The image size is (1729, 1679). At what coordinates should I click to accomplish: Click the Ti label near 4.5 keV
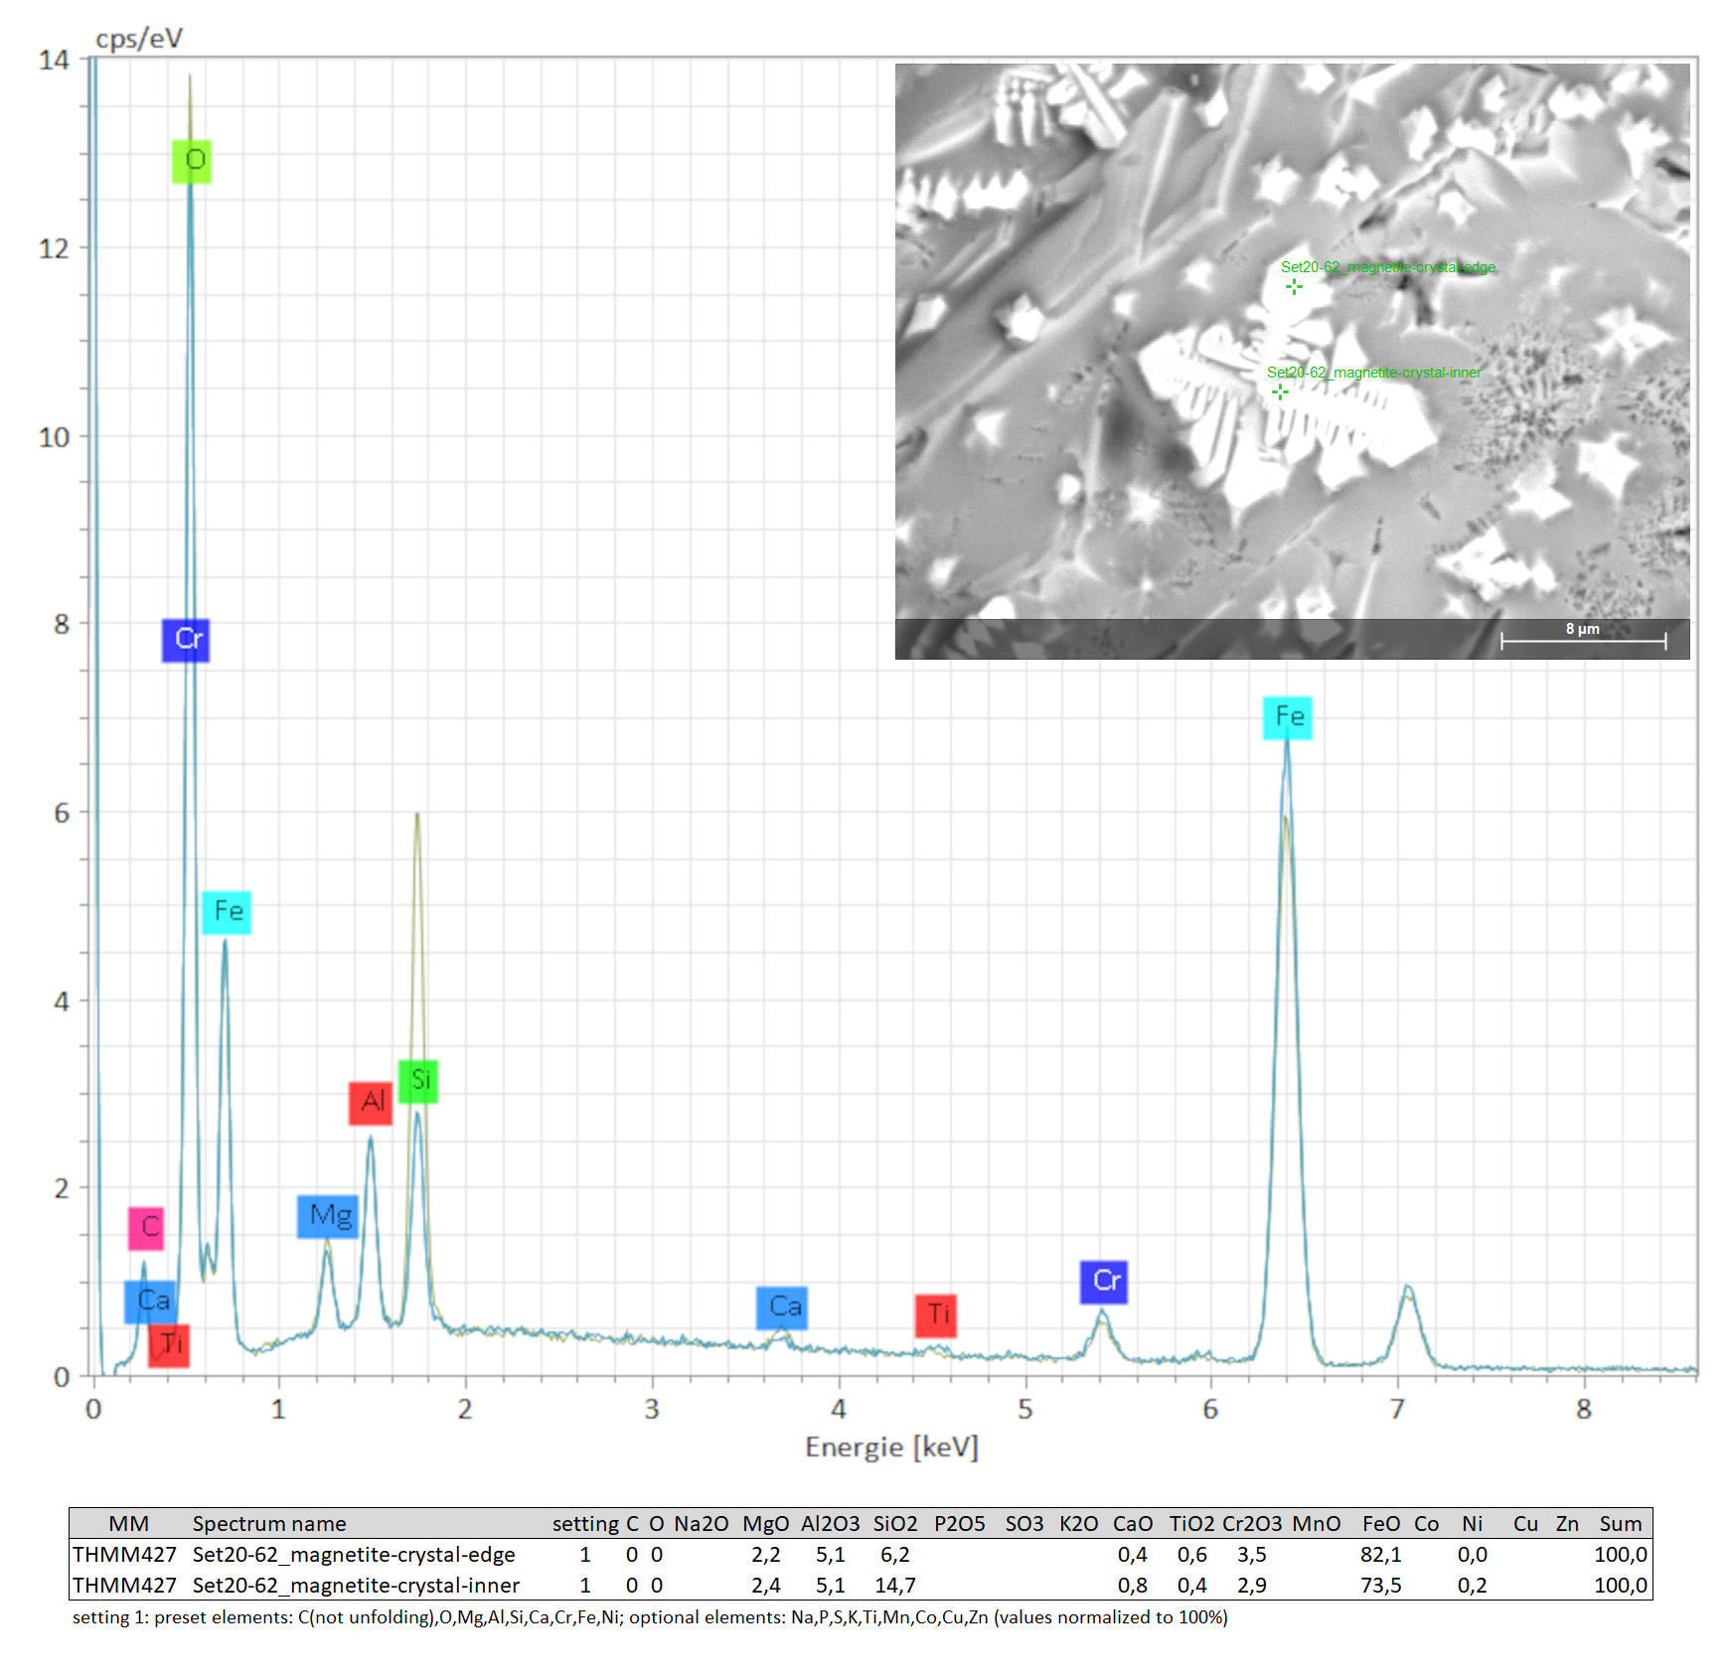936,1315
